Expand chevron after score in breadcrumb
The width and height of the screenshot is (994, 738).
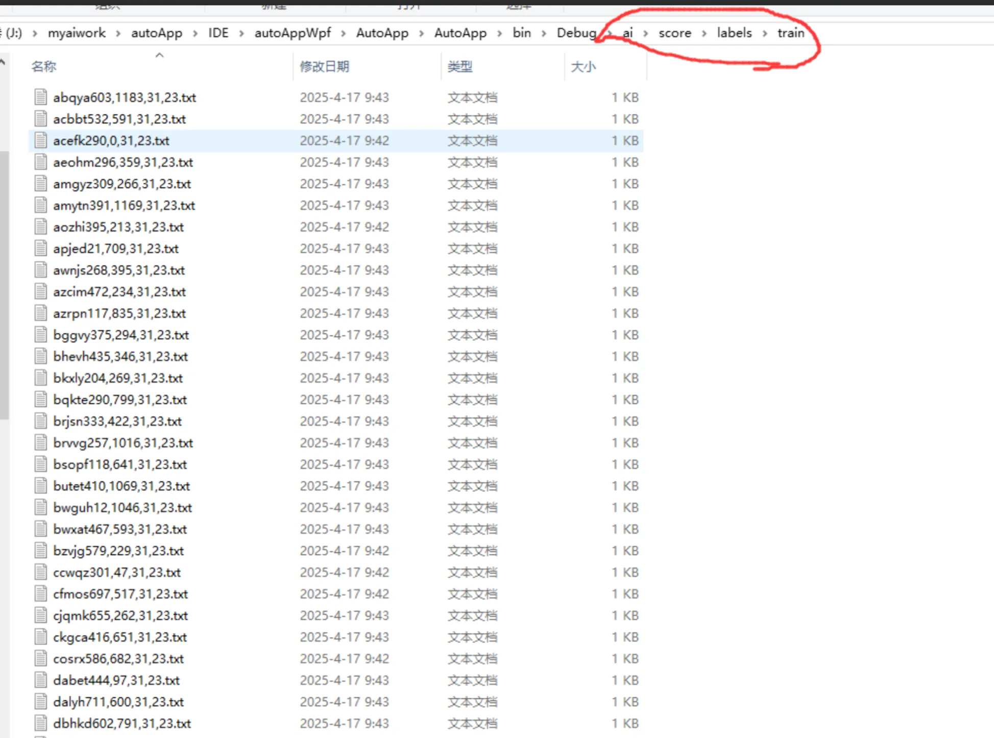tap(704, 33)
